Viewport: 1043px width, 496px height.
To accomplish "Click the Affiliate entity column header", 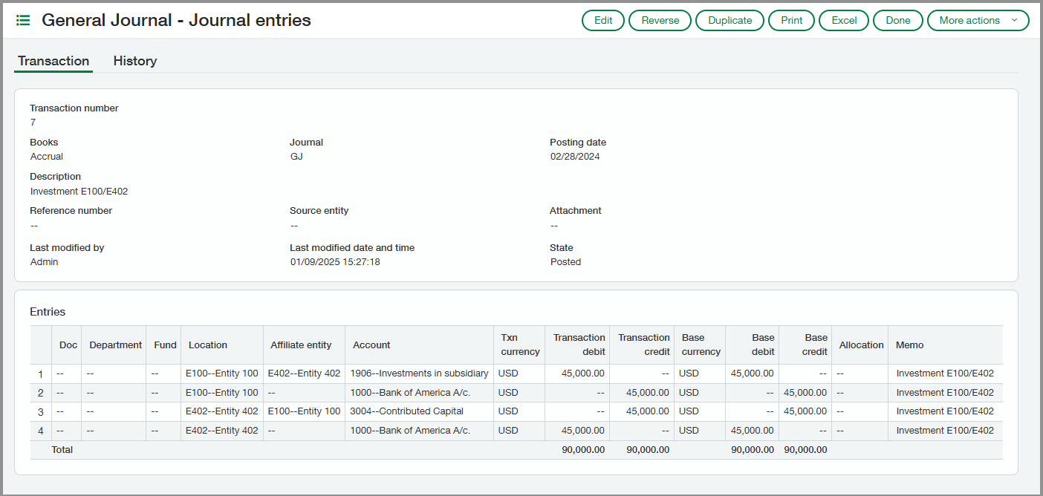I will pos(301,345).
